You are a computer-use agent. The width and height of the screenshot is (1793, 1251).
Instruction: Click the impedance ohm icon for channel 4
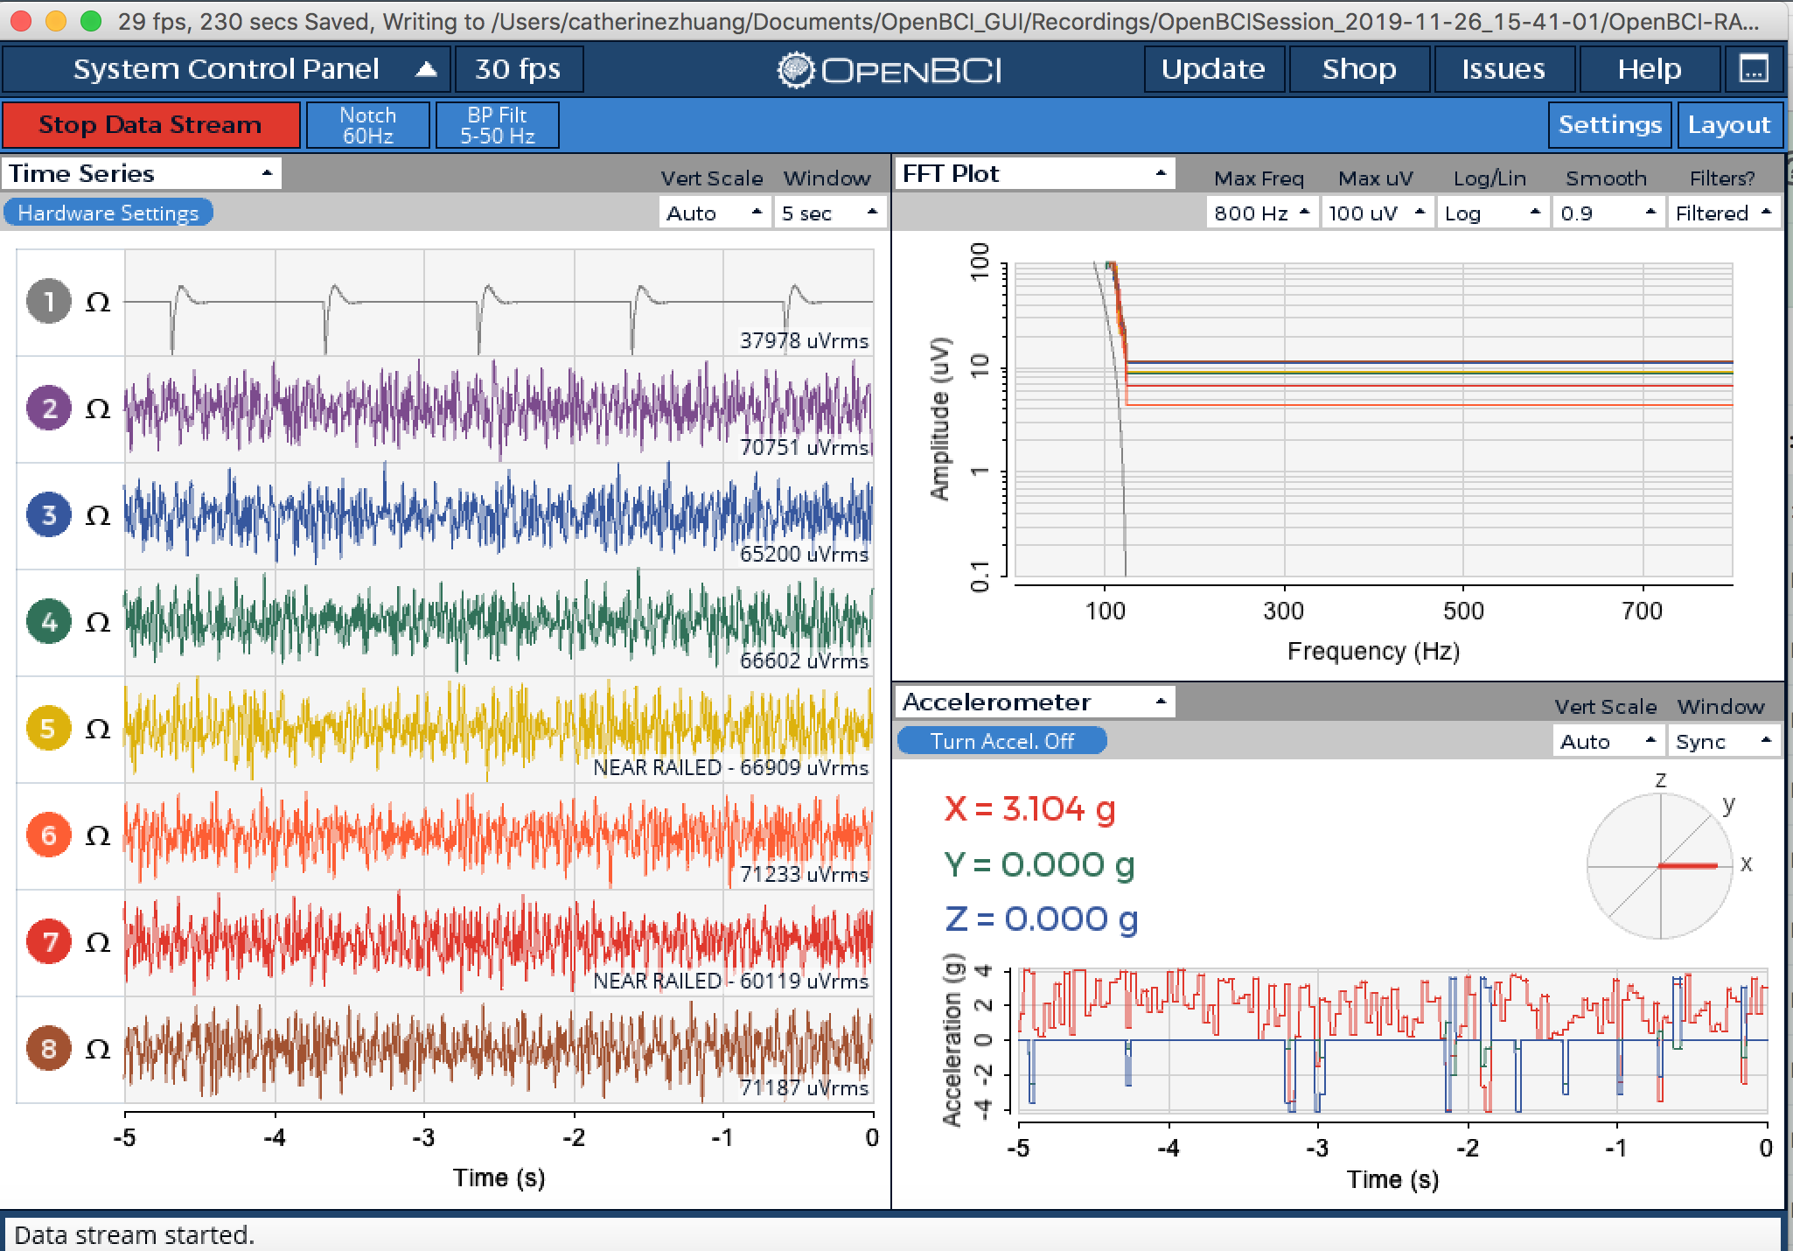coord(98,623)
